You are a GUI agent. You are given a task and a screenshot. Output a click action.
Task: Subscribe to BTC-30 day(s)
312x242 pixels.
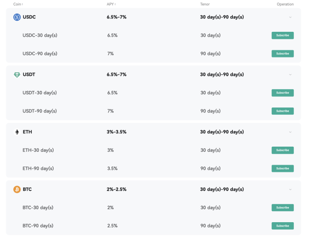(x=282, y=208)
